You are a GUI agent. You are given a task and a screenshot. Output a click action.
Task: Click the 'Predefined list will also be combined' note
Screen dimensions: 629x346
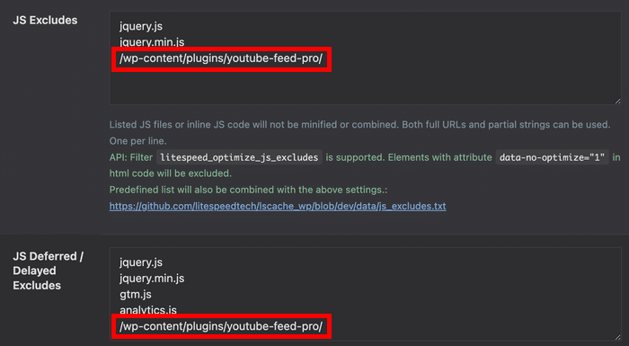pos(248,190)
